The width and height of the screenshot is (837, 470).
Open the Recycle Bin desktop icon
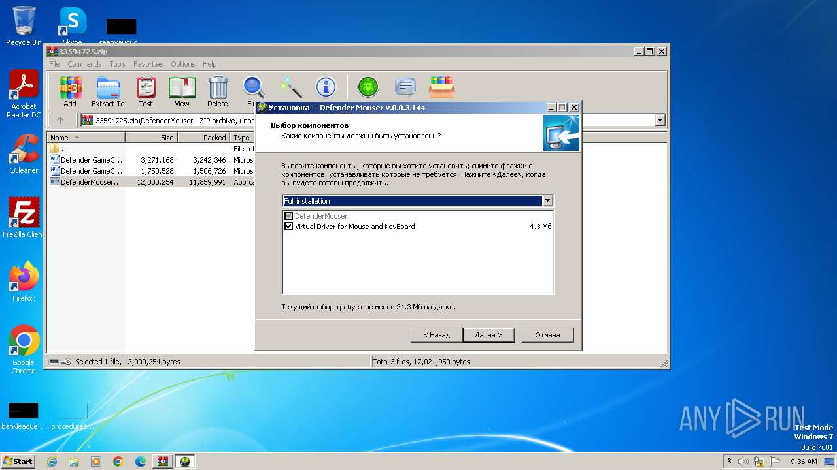(24, 26)
